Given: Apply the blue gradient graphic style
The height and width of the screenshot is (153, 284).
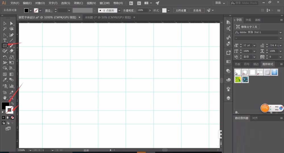Looking at the screenshot, I should [274, 72].
